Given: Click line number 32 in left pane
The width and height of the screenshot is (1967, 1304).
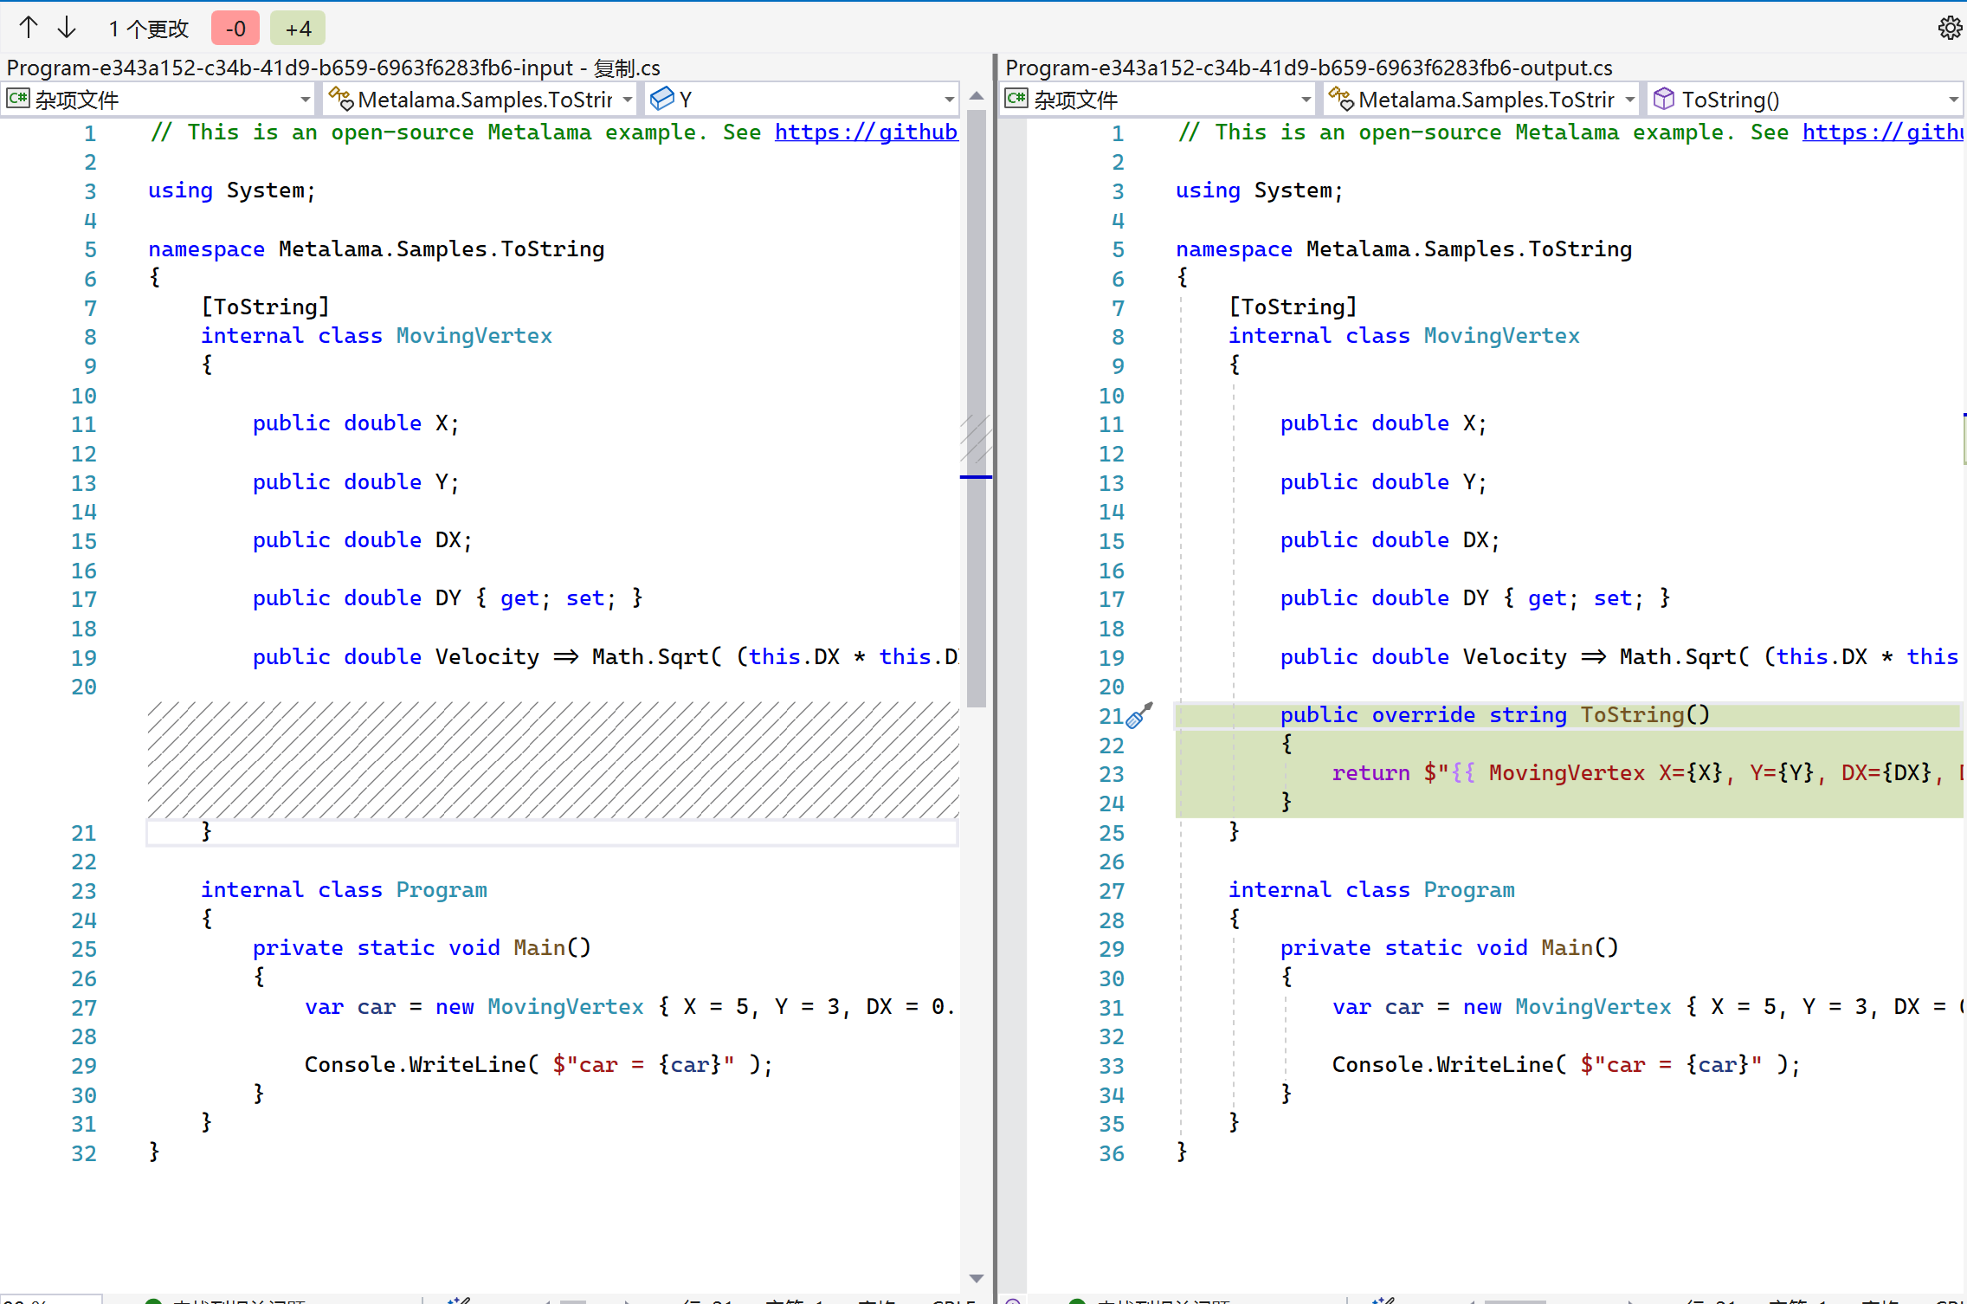Looking at the screenshot, I should click(84, 1153).
